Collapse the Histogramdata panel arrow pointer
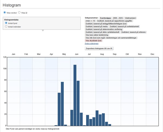 pos(42,30)
